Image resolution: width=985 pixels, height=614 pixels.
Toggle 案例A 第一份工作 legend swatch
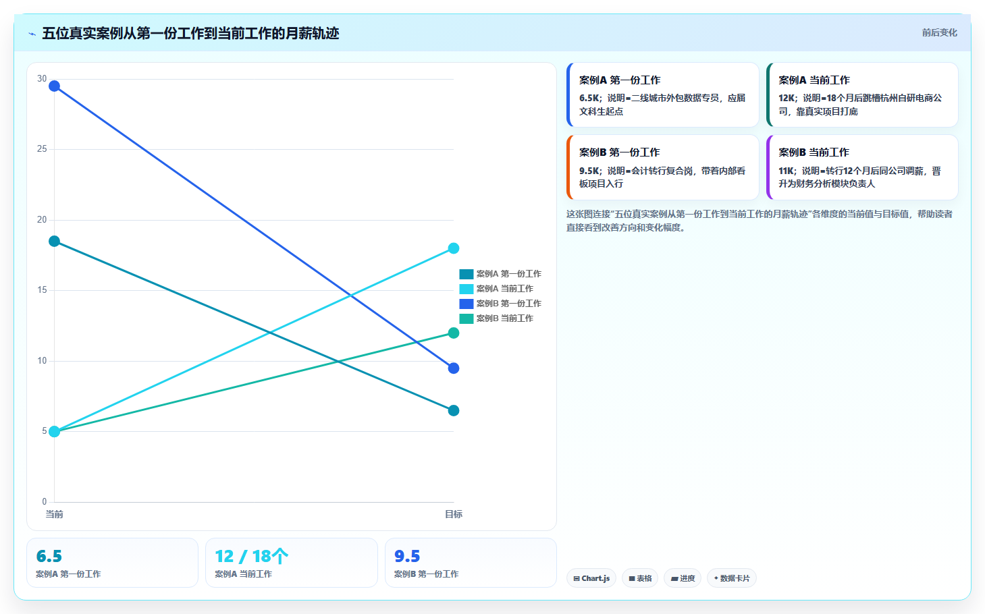click(x=467, y=274)
